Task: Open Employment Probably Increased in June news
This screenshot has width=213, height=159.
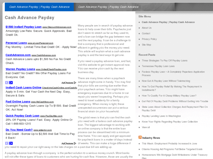Action: point(169,144)
